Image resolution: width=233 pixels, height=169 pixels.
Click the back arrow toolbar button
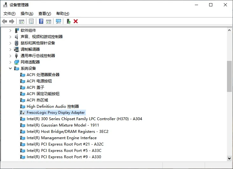pos(4,21)
